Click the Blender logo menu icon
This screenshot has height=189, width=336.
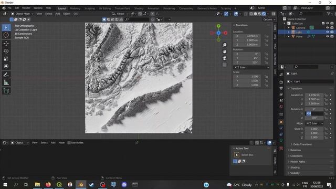[x=4, y=8]
